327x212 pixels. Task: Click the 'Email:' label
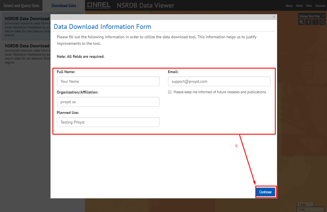pyautogui.click(x=173, y=72)
